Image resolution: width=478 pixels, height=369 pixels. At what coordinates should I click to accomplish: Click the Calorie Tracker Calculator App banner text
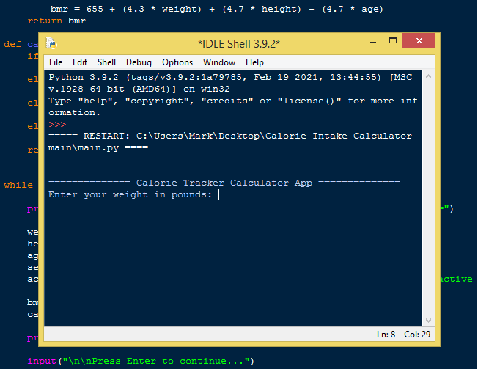click(x=224, y=183)
